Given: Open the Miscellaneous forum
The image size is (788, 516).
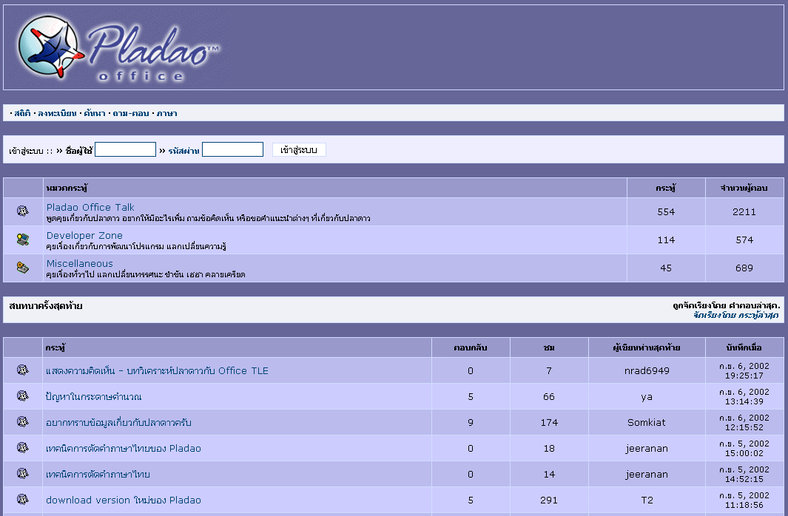Looking at the screenshot, I should tap(79, 263).
